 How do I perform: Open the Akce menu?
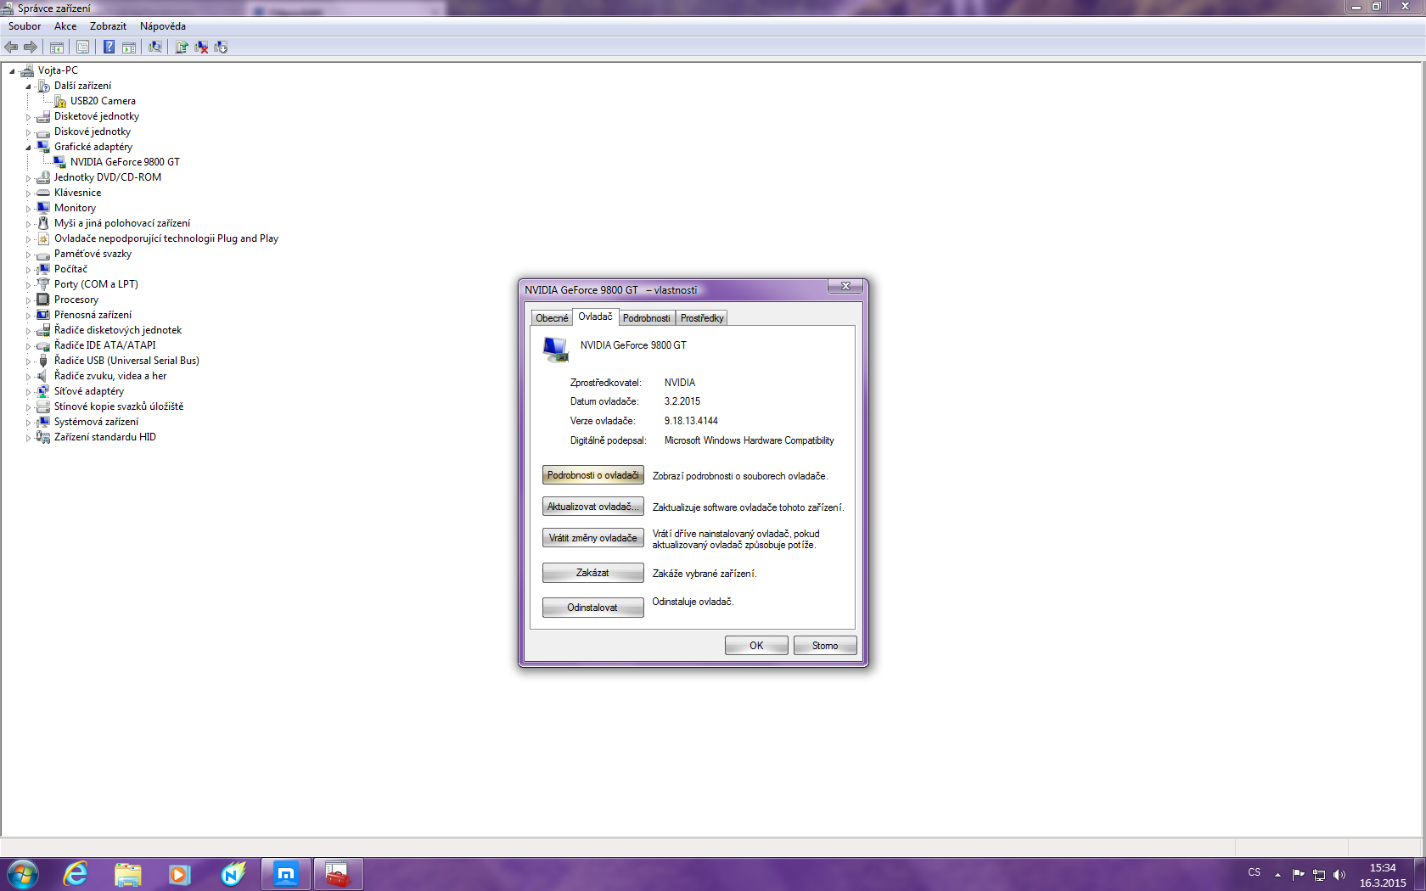click(x=65, y=26)
